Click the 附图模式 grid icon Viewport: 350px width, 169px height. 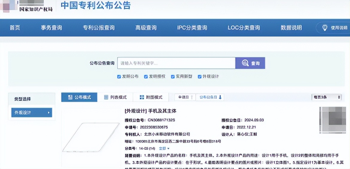pos(142,97)
